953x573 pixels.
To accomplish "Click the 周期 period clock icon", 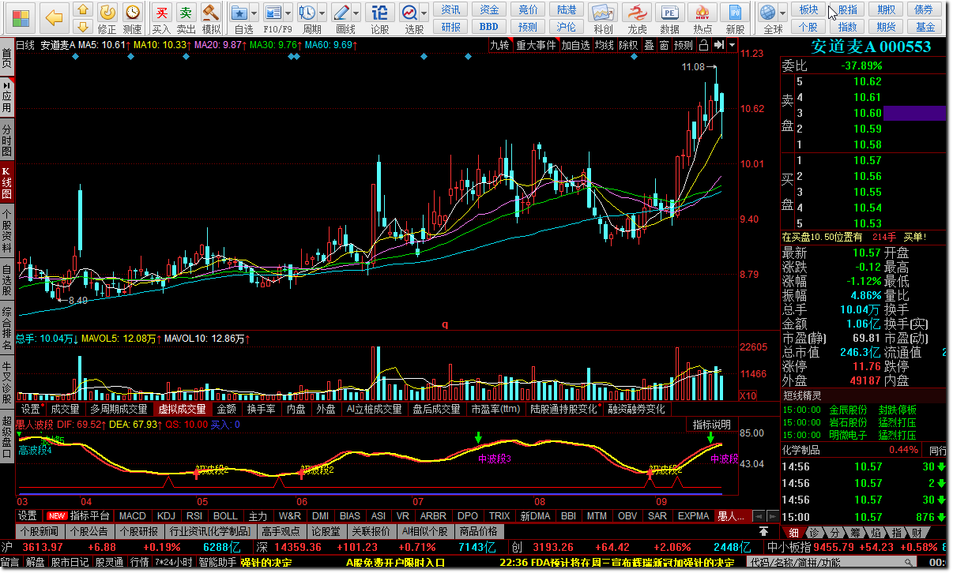I will pyautogui.click(x=307, y=13).
